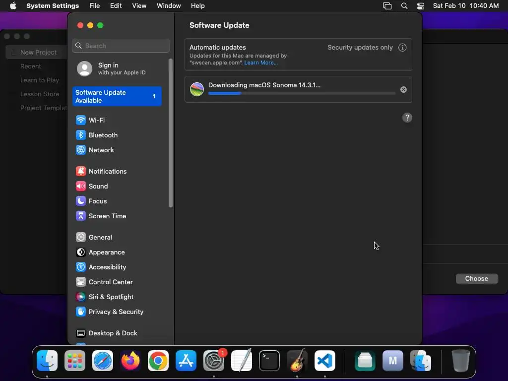Open the View menu
508x381 pixels.
click(139, 6)
